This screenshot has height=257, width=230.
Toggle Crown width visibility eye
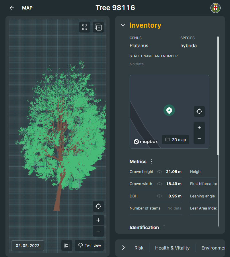(x=159, y=184)
